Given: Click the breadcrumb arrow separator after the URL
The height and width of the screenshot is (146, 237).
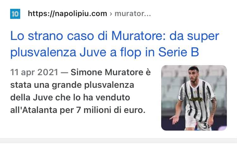Looking at the screenshot, I should (111, 14).
